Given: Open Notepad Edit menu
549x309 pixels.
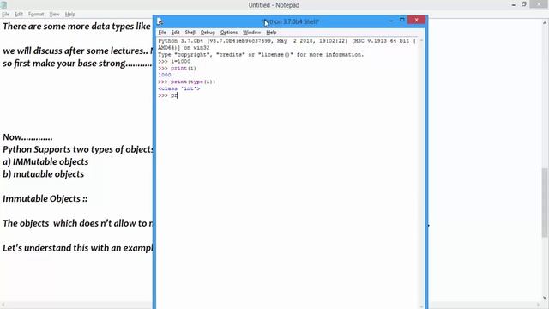Looking at the screenshot, I should (x=19, y=14).
